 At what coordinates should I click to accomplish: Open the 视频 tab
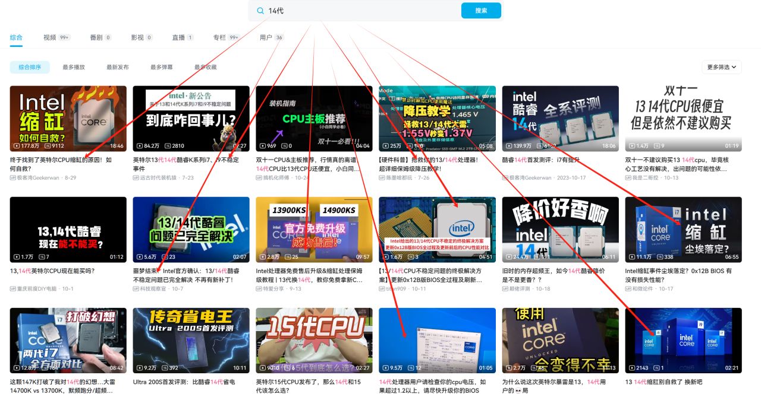56,37
